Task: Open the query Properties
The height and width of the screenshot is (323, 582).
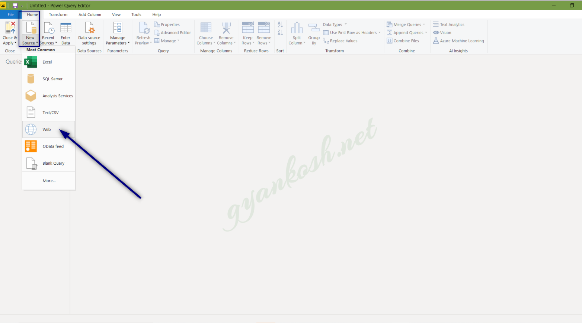Action: click(167, 25)
